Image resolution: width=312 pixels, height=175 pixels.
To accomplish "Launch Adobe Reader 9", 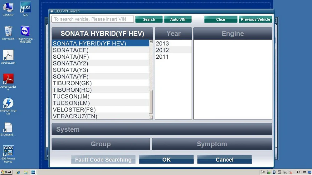I will [x=8, y=80].
